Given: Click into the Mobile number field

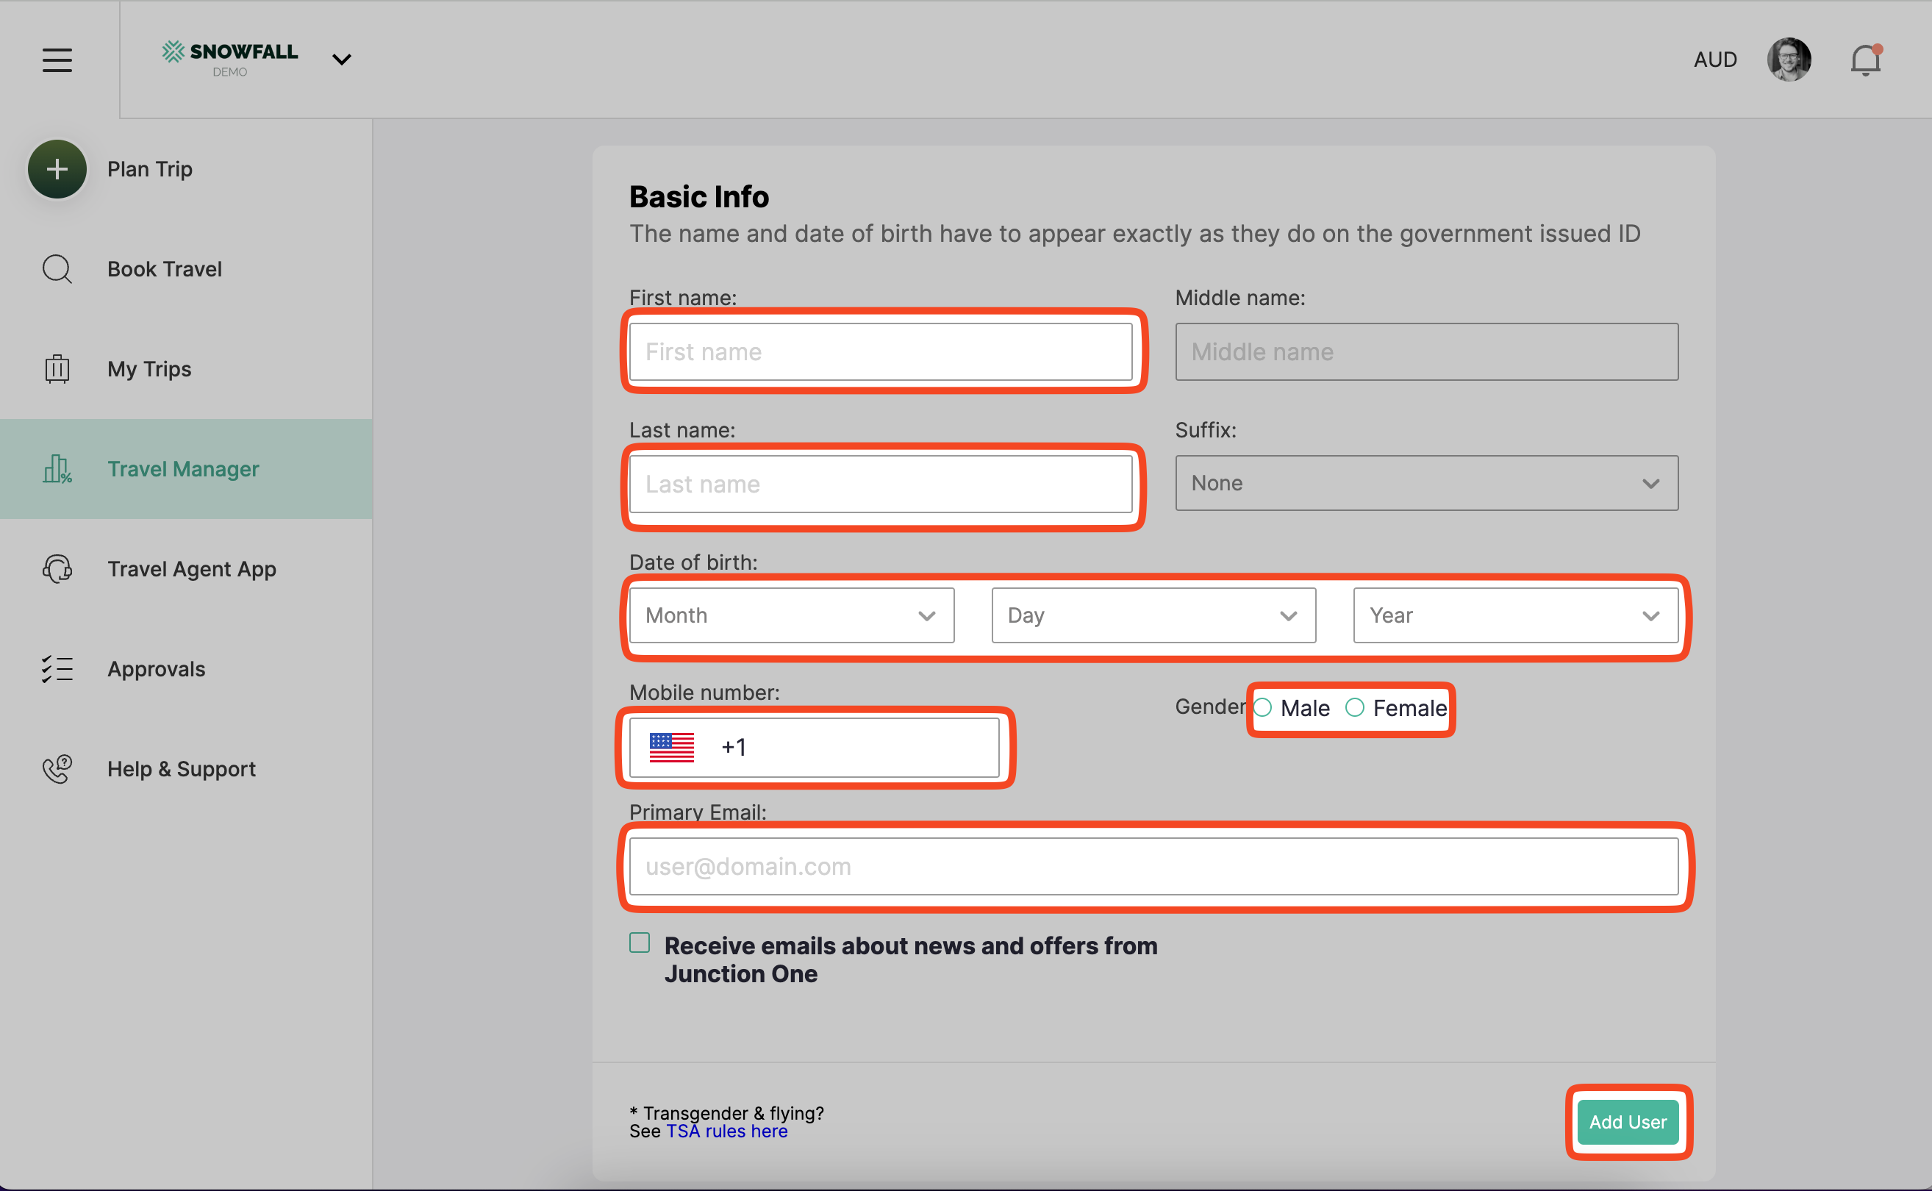Looking at the screenshot, I should (x=815, y=747).
